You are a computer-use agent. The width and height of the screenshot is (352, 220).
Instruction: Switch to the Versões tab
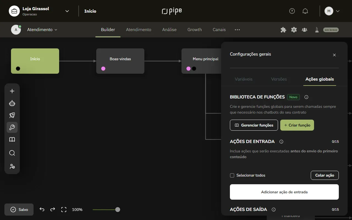279,79
